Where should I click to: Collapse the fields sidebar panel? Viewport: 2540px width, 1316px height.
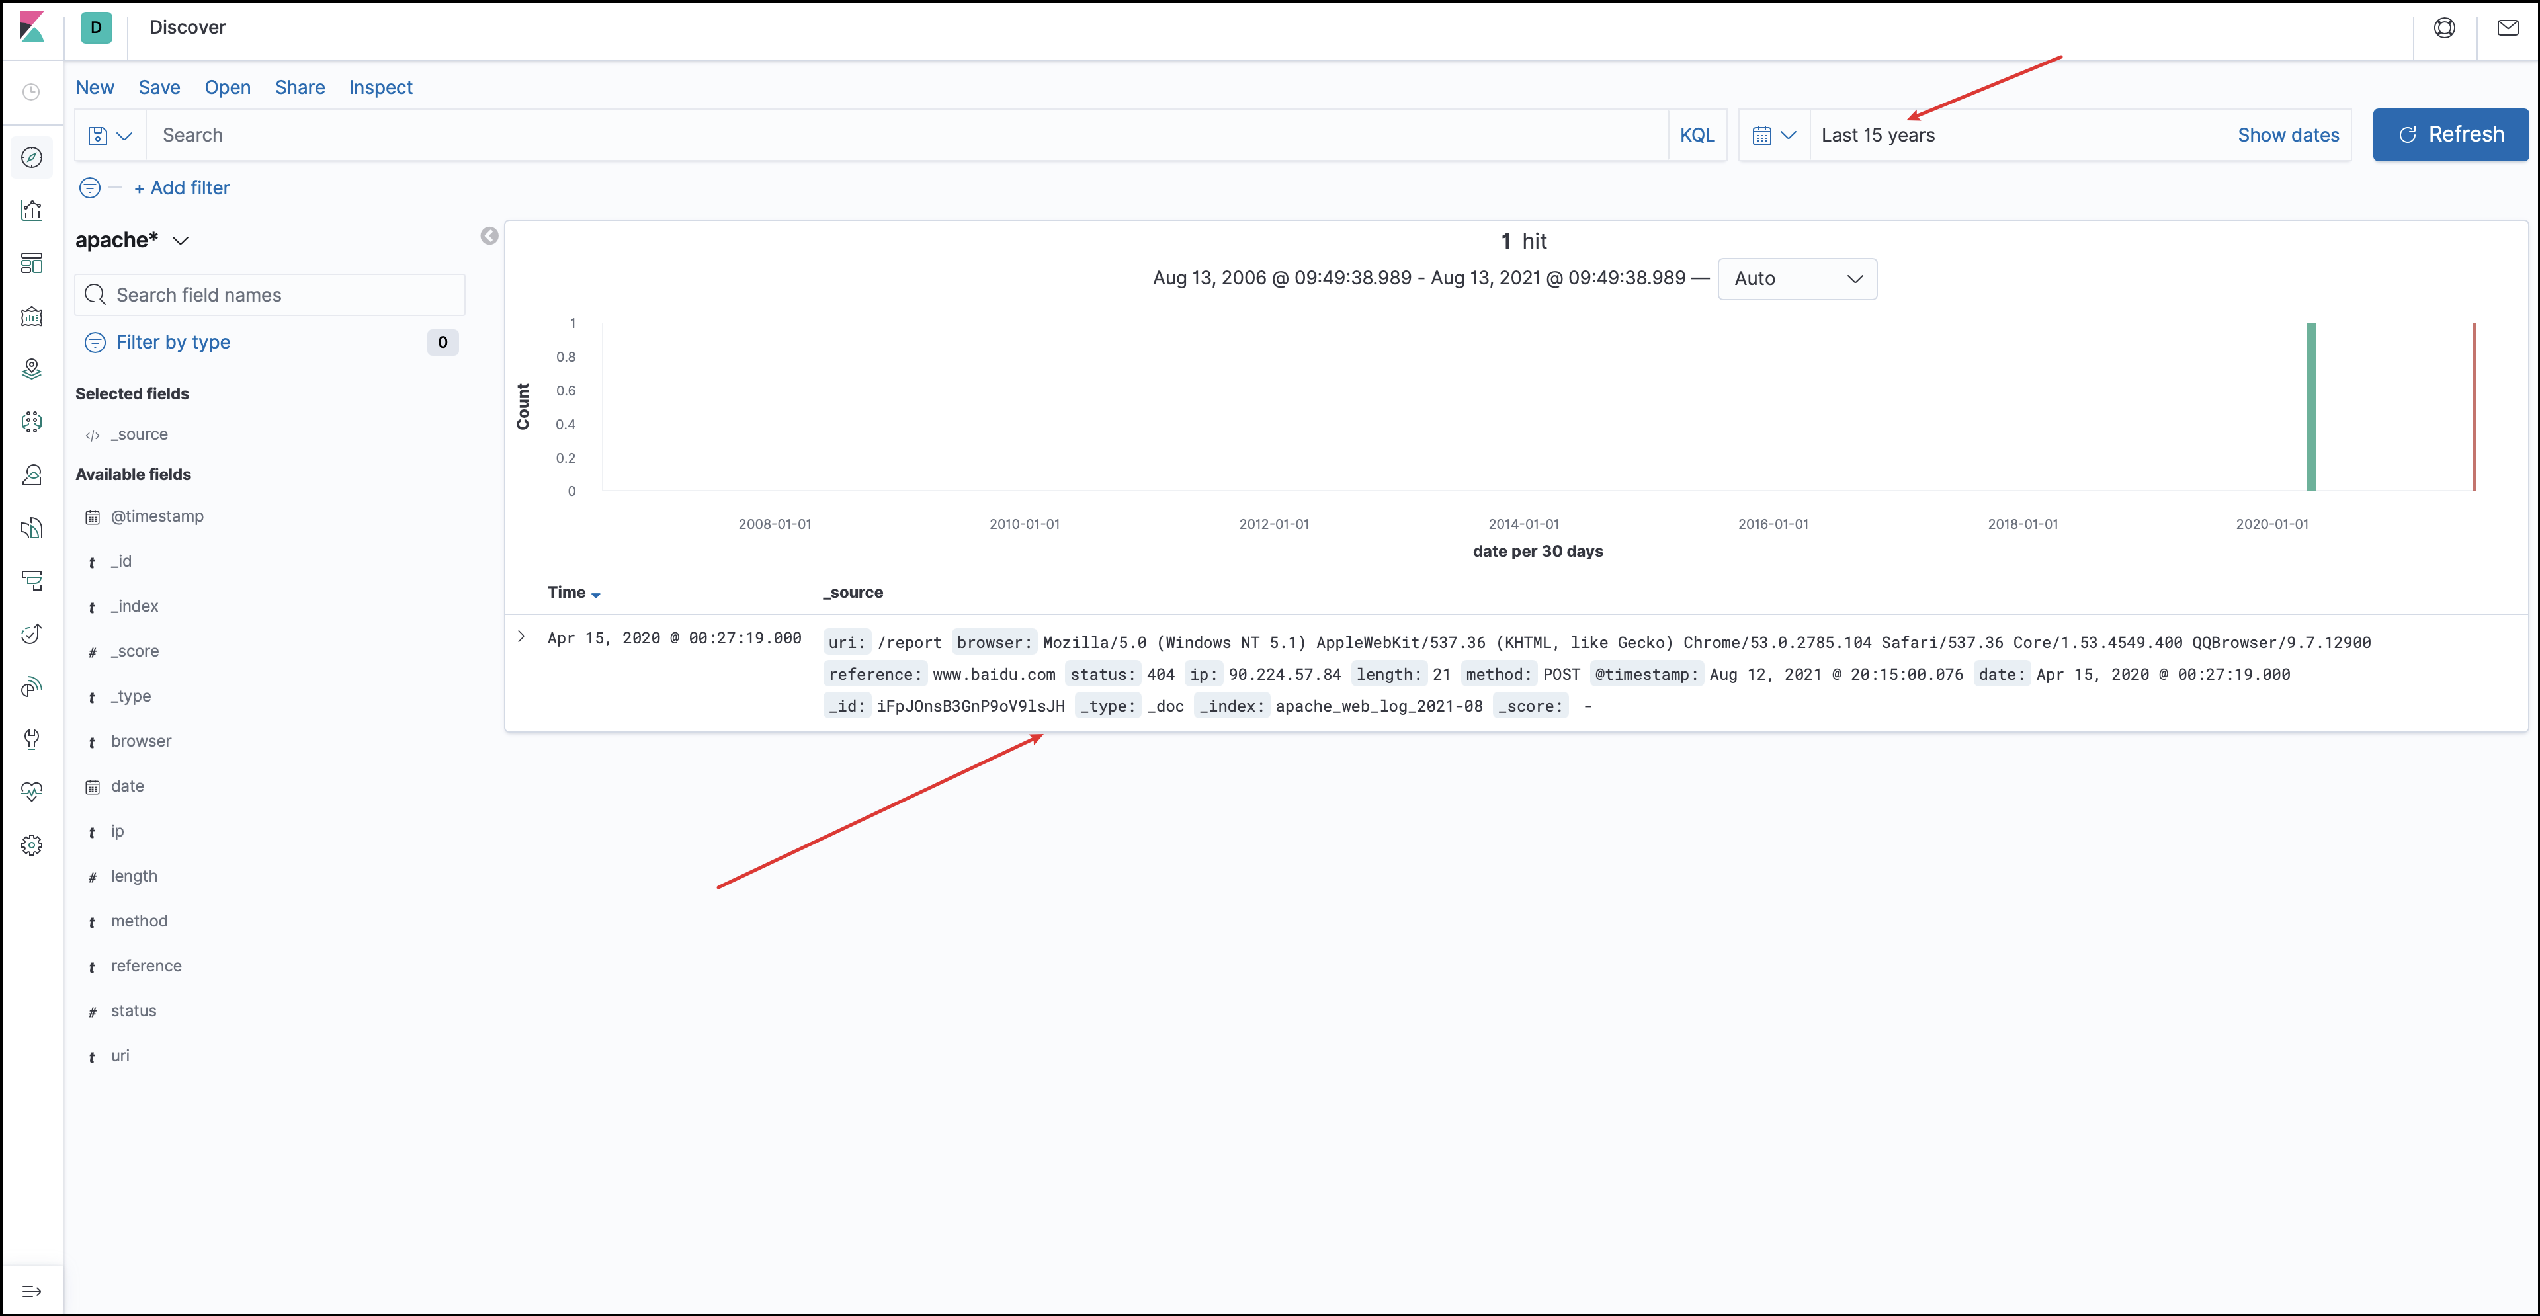pyautogui.click(x=489, y=235)
